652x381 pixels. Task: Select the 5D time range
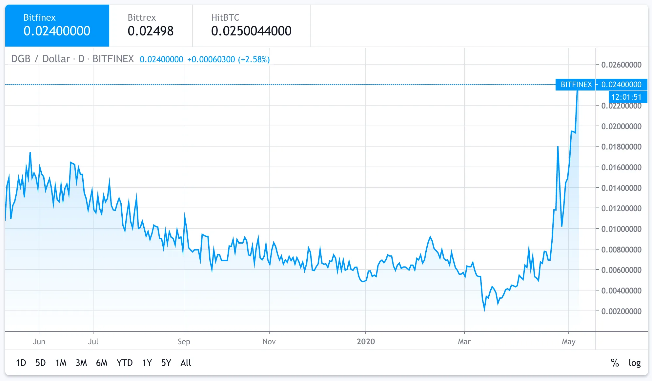pyautogui.click(x=41, y=363)
